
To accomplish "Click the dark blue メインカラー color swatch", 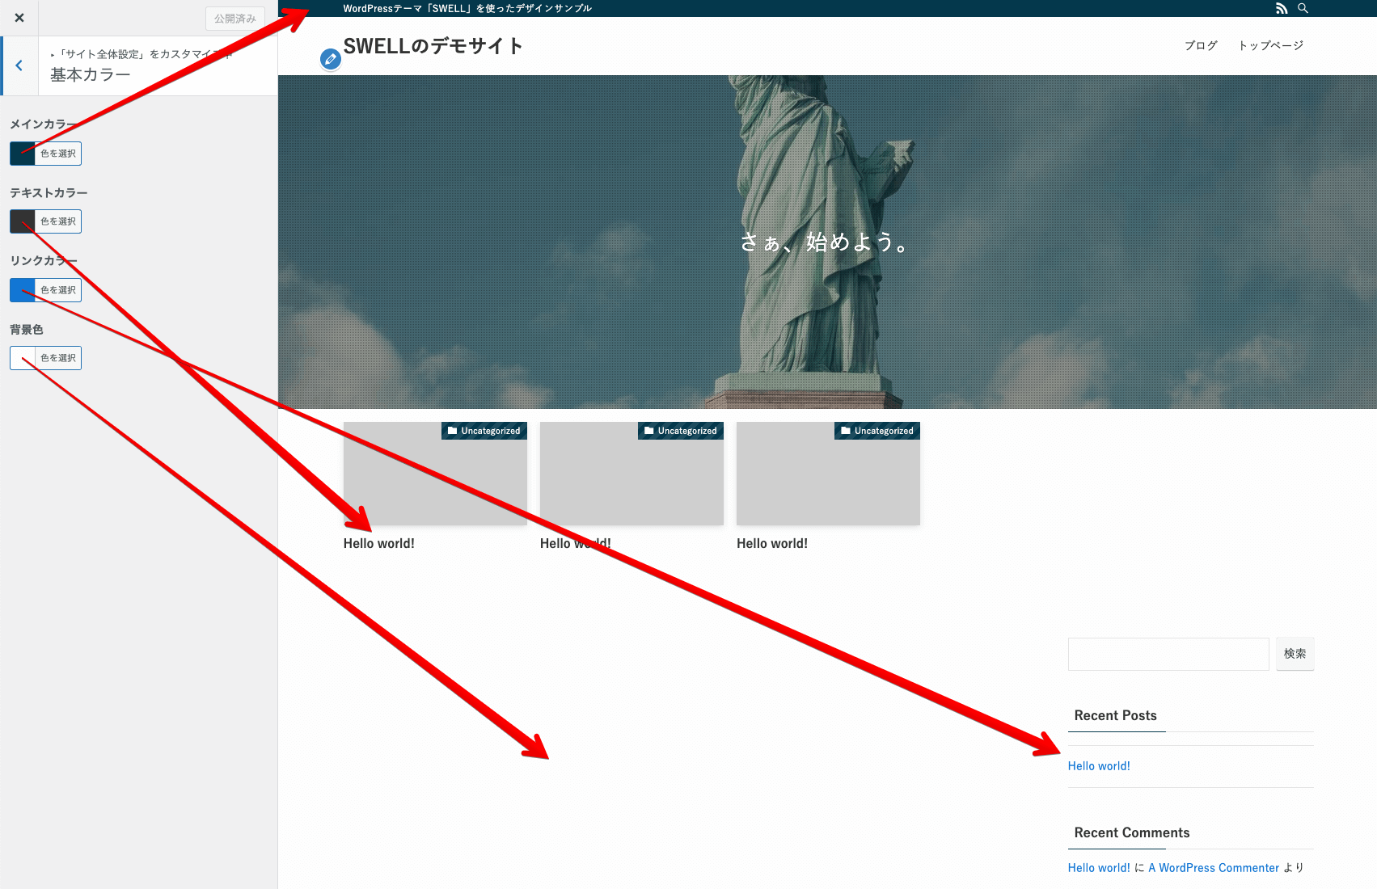I will pyautogui.click(x=20, y=153).
